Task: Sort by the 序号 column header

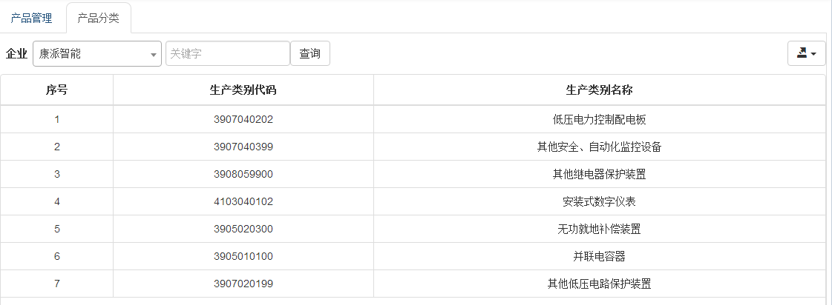Action: pos(57,90)
